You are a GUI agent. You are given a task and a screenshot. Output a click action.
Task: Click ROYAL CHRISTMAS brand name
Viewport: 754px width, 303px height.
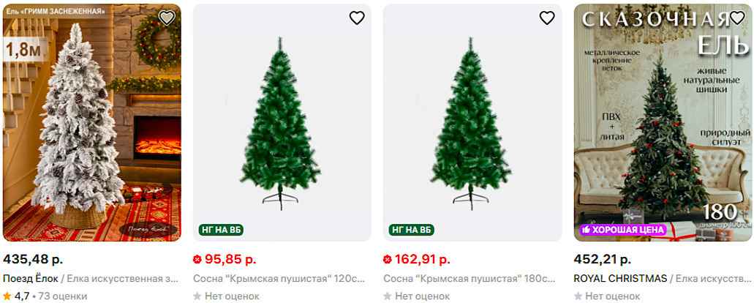coord(620,278)
